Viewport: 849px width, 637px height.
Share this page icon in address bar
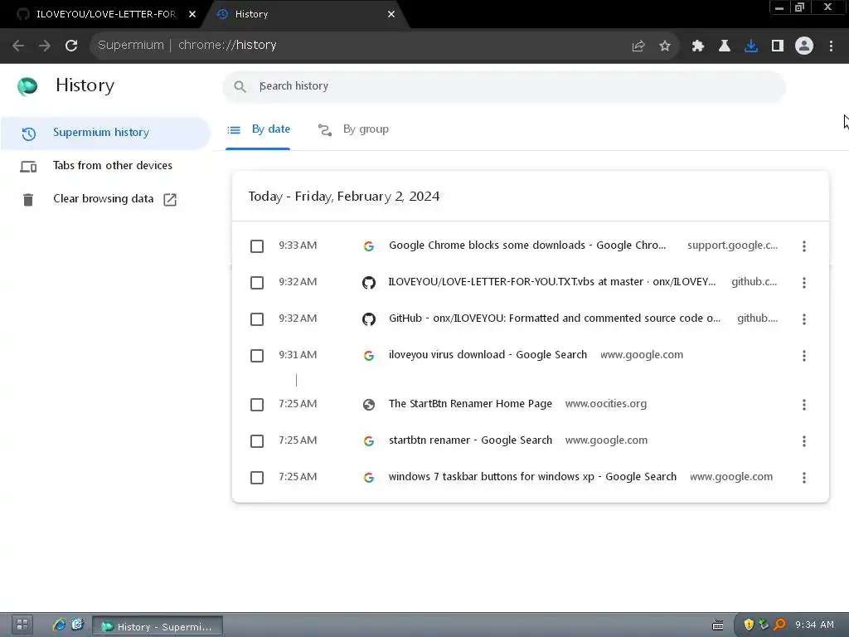(x=638, y=46)
